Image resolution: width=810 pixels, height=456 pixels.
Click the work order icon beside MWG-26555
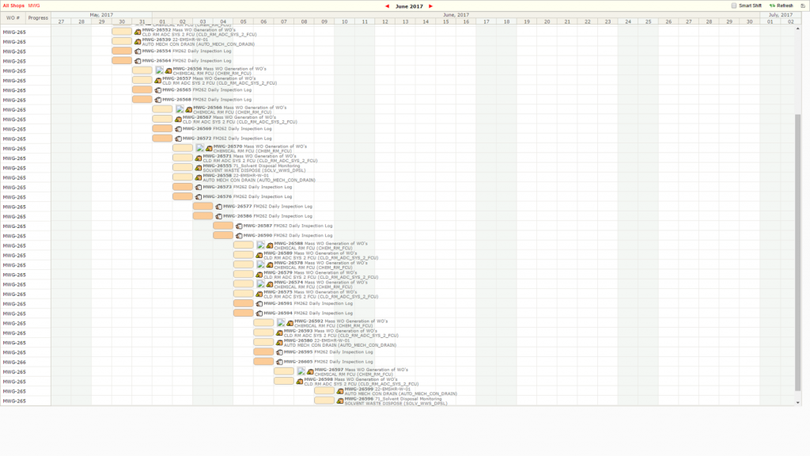tap(199, 168)
